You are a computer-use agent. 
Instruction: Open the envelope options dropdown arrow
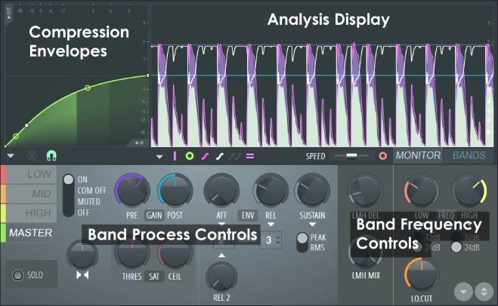coord(11,156)
